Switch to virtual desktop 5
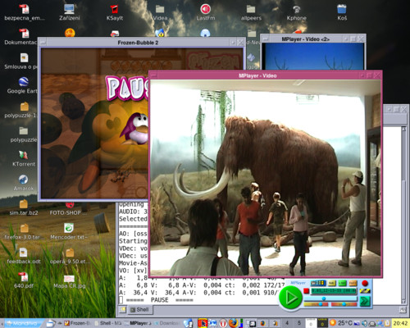The width and height of the screenshot is (410, 328). coord(299,323)
